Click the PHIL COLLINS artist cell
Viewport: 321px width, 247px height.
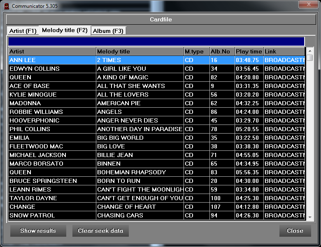coord(52,129)
